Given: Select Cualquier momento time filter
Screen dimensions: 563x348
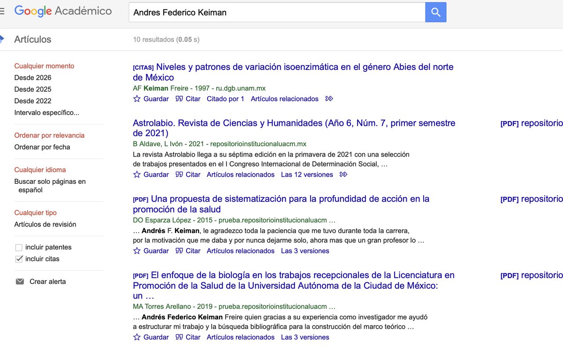Looking at the screenshot, I should tap(44, 66).
